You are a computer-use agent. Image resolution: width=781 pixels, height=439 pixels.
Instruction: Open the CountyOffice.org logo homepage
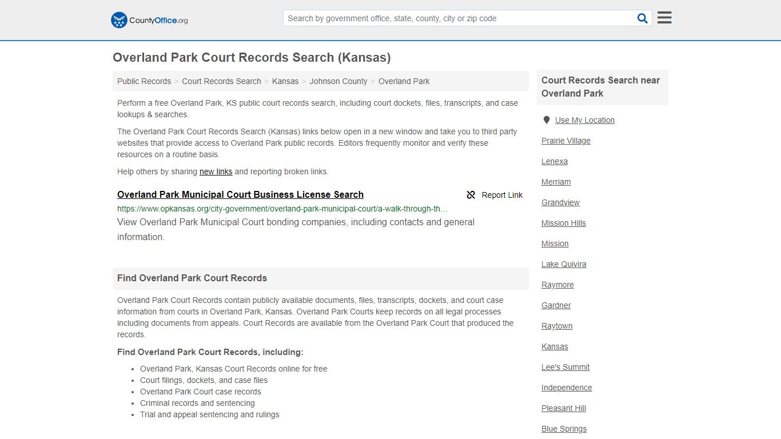coord(149,20)
